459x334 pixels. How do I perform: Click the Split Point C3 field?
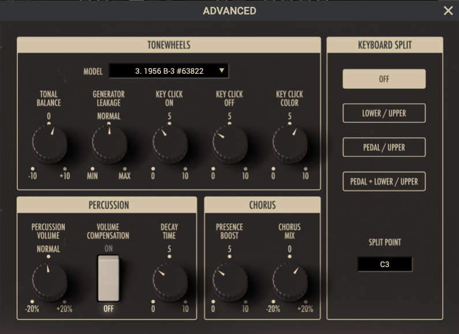pyautogui.click(x=385, y=264)
